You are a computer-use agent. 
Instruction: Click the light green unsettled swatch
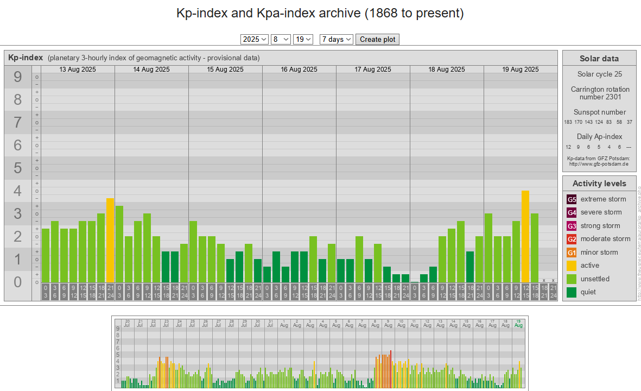pos(572,279)
